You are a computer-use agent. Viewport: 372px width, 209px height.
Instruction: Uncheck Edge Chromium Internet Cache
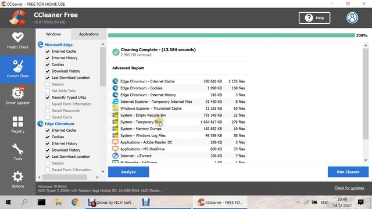pyautogui.click(x=48, y=130)
